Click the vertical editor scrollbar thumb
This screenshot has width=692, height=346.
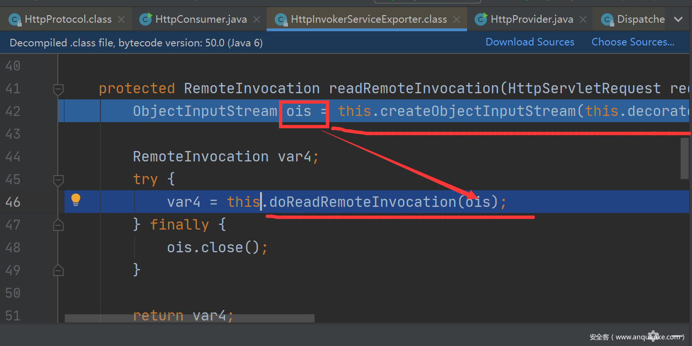[684, 158]
